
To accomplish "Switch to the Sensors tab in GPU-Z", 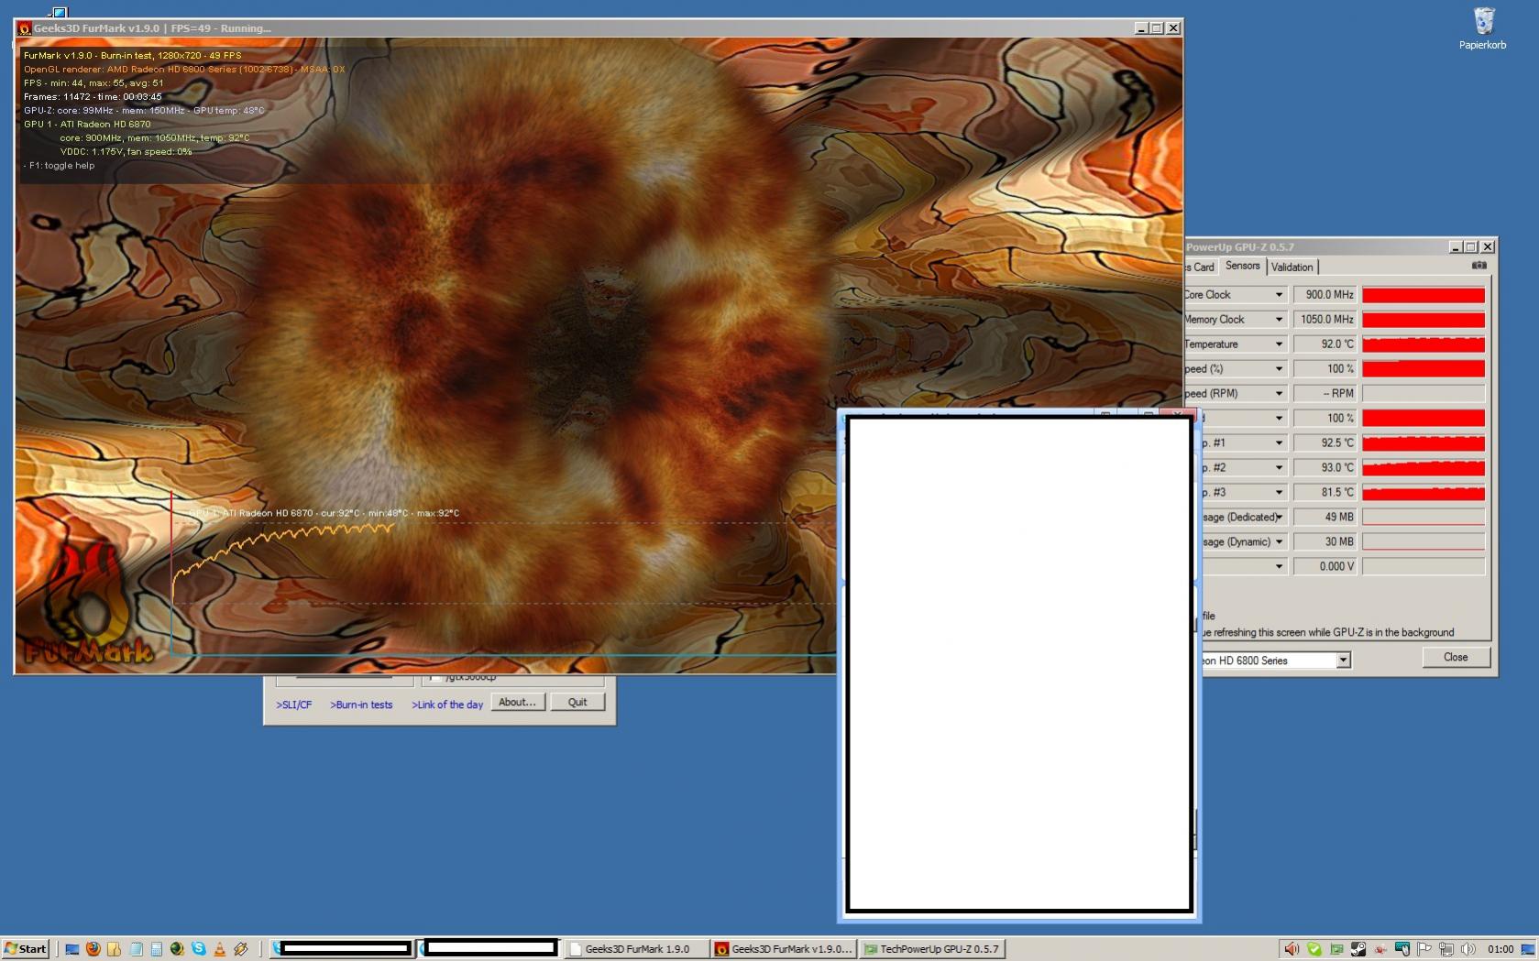I will 1243,266.
